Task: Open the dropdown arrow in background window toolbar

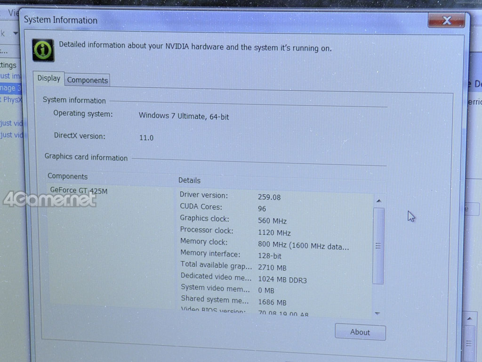Action: (16, 33)
